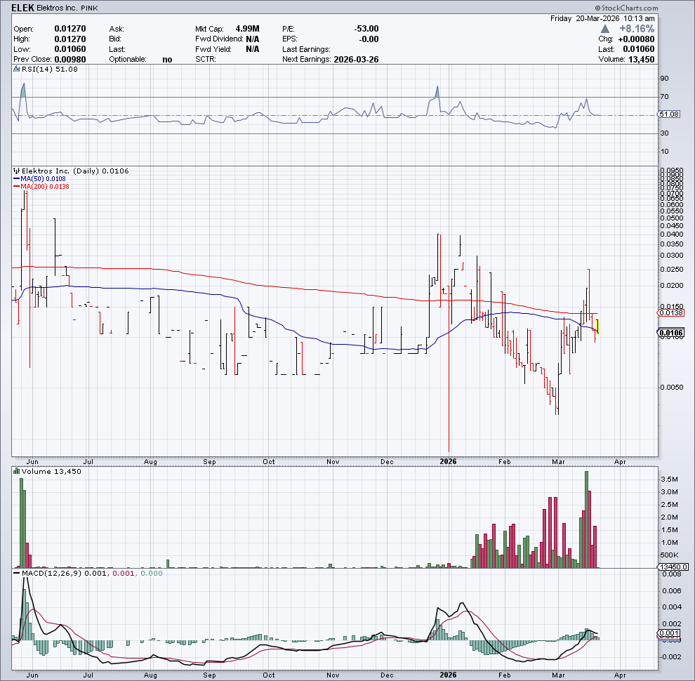The width and height of the screenshot is (695, 681).
Task: Click the price plot icon beside Elektros Inc.
Action: (x=15, y=171)
